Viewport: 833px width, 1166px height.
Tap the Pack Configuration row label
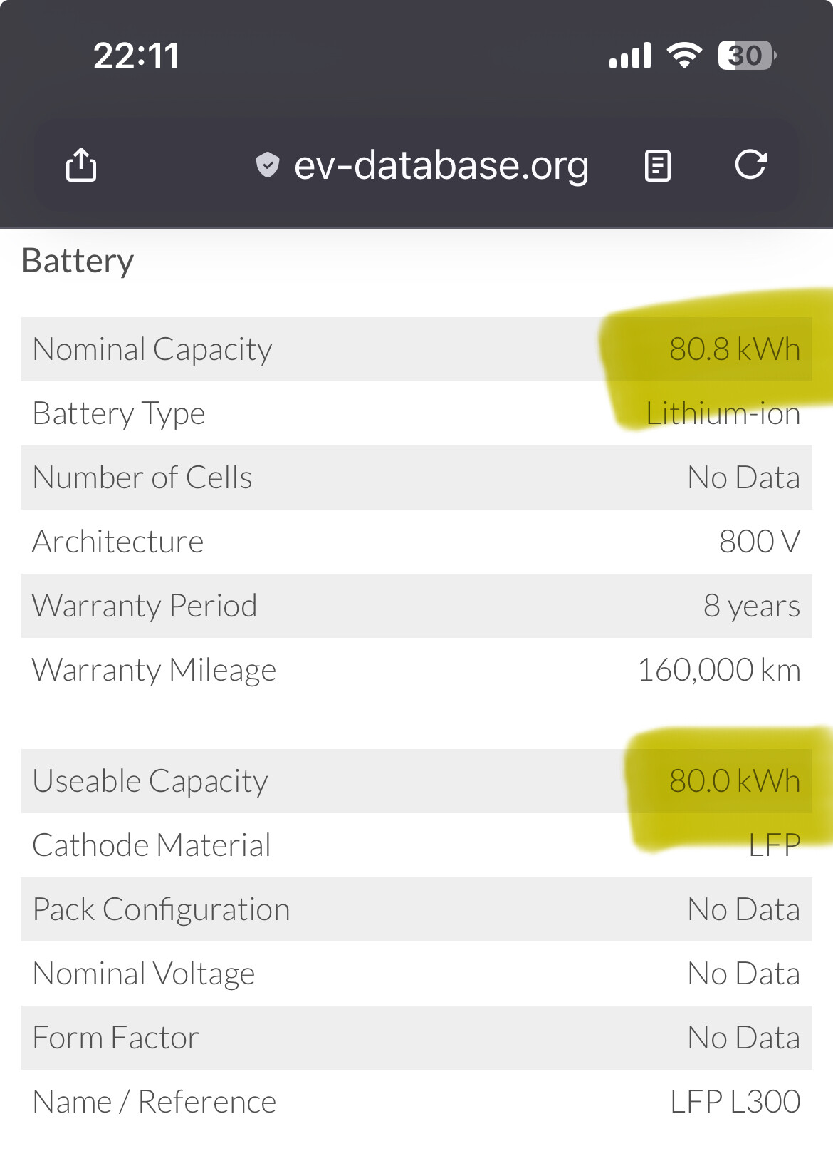pyautogui.click(x=162, y=909)
